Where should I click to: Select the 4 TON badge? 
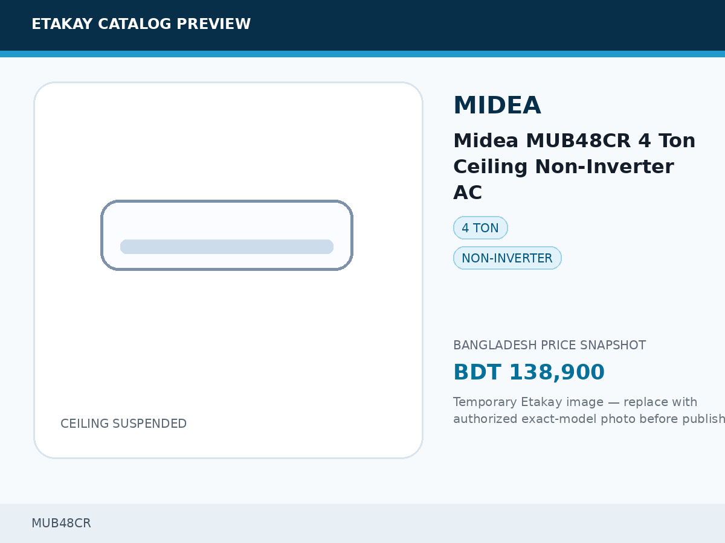[480, 228]
